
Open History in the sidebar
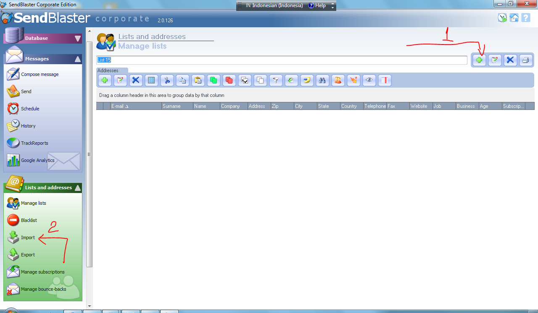pyautogui.click(x=21, y=126)
